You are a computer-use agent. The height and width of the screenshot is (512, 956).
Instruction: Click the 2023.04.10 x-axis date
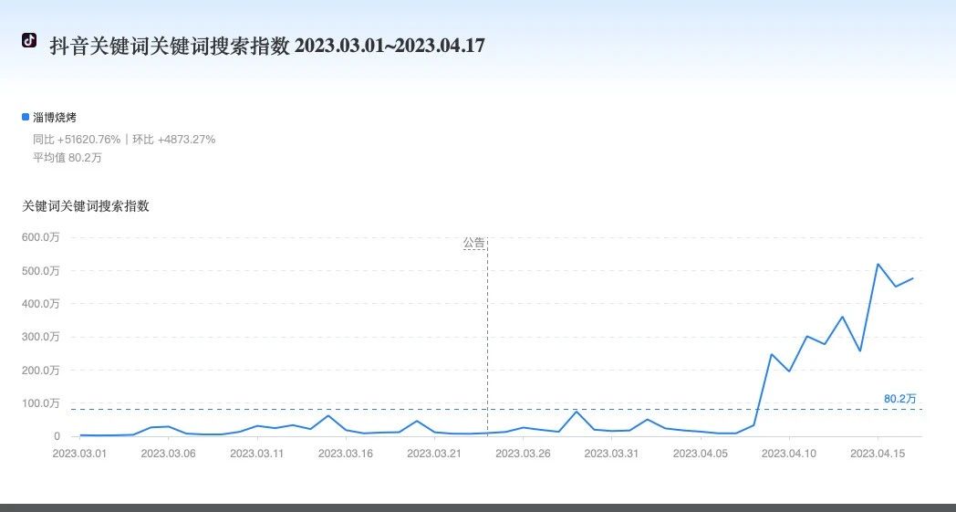click(789, 454)
